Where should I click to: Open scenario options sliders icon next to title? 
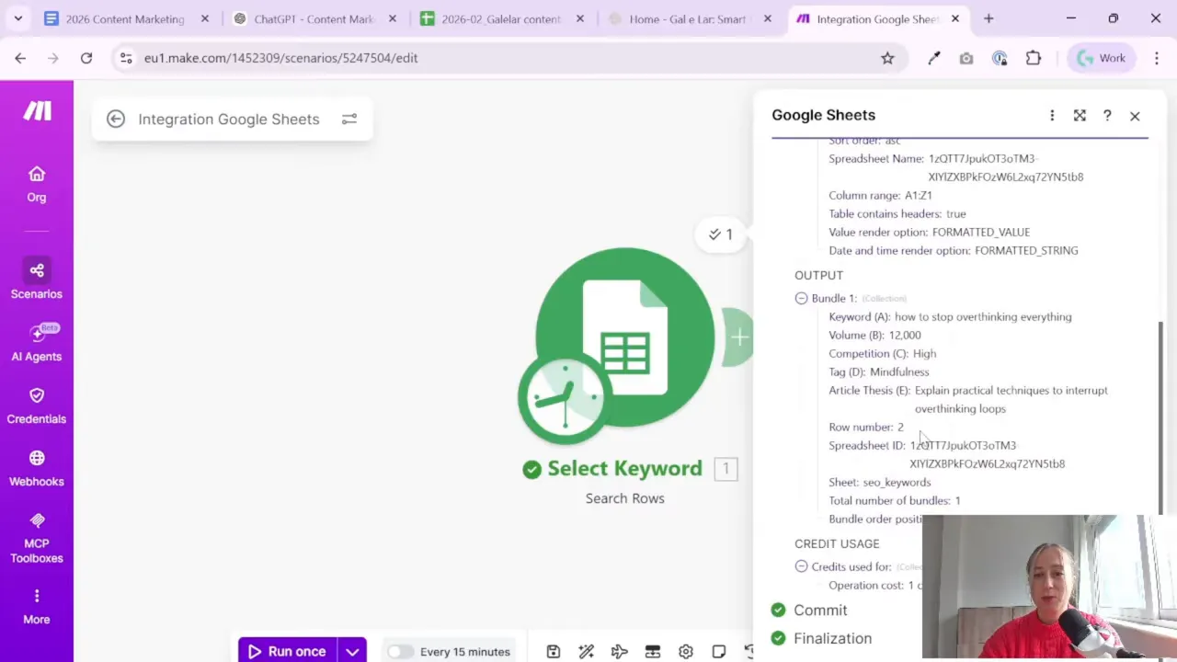pos(349,119)
